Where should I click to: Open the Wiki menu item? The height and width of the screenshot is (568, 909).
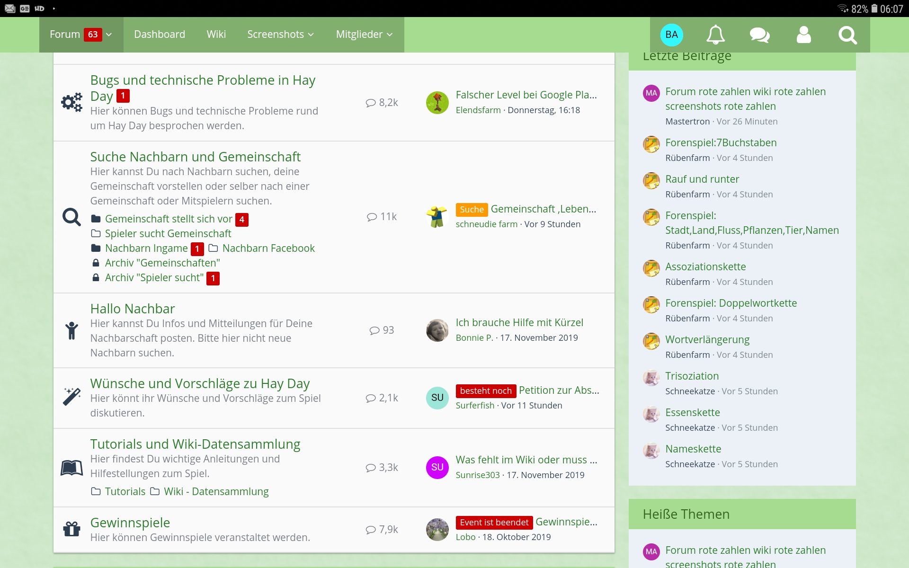216,35
